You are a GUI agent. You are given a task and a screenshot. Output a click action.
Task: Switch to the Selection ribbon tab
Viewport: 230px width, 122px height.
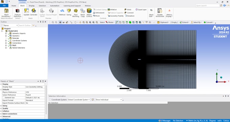[42, 6]
